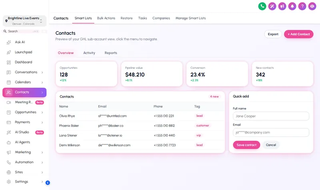Click the Dashboard grid icon
Viewport: 320px width, 190px height.
[8, 62]
